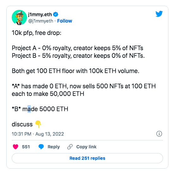This screenshot has height=175, width=176.
Task: Click the Reply text label
Action: 53,147
